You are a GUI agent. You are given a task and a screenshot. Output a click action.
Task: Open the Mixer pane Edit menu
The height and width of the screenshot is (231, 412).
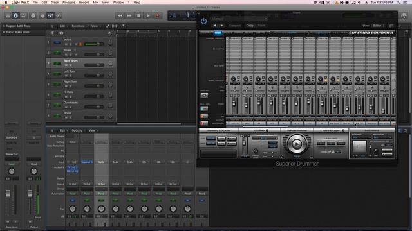pos(63,130)
